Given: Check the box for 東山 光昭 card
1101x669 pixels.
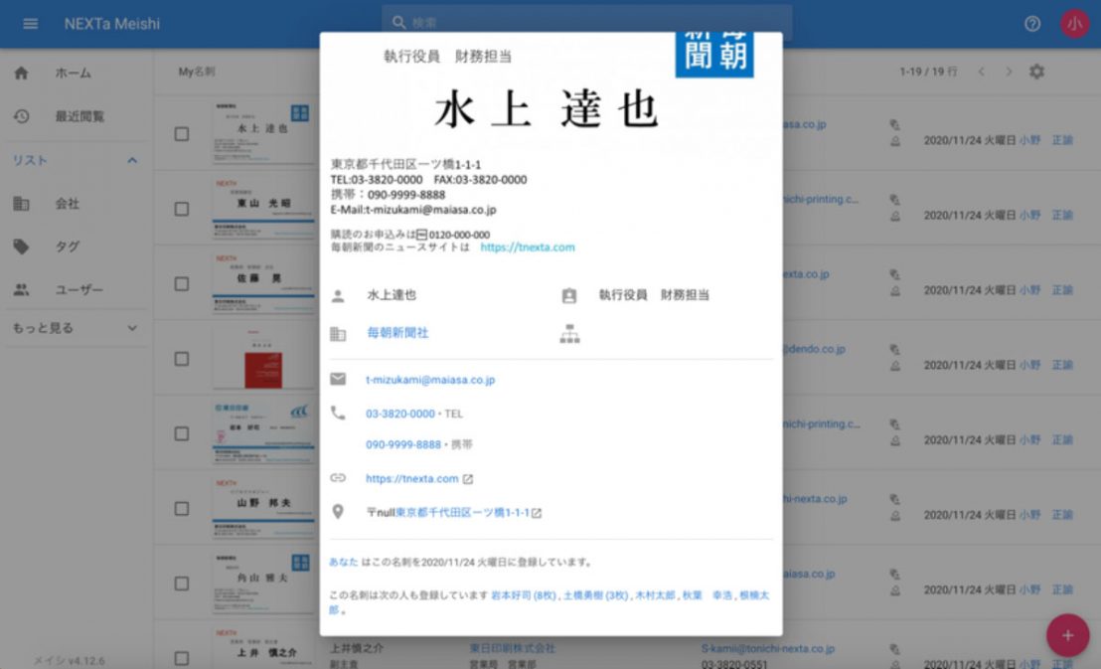Looking at the screenshot, I should point(182,209).
